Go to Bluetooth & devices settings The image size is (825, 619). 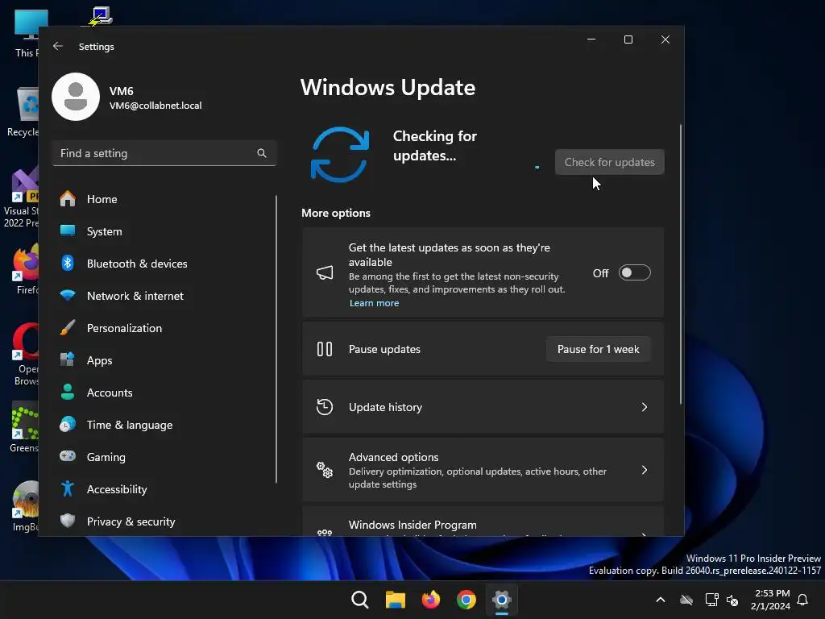click(x=137, y=264)
